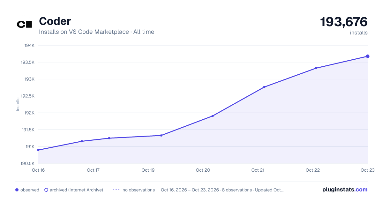
Task: Click the 193.5K y-axis label
Action: (28, 62)
